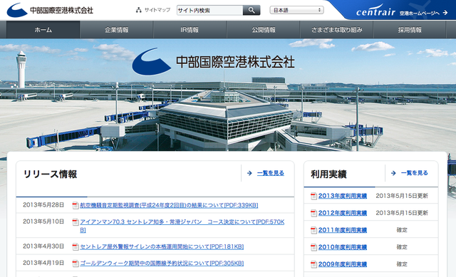Open the アイアンマン70.3 セントレア知多 PDF link

coord(182,226)
